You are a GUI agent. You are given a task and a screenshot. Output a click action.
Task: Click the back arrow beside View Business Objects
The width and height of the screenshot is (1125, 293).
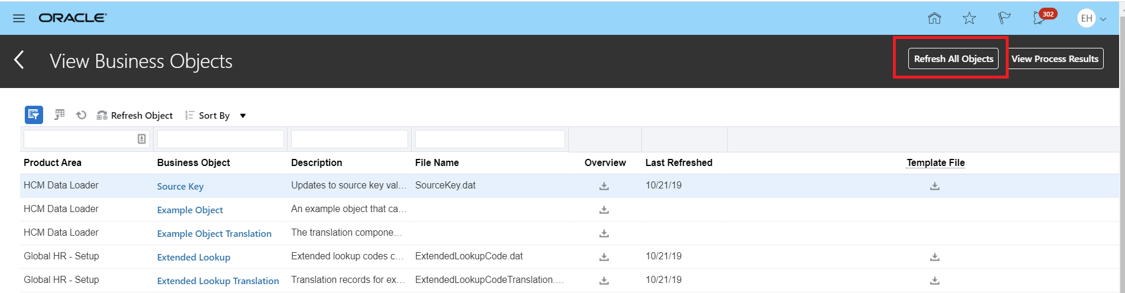(19, 60)
